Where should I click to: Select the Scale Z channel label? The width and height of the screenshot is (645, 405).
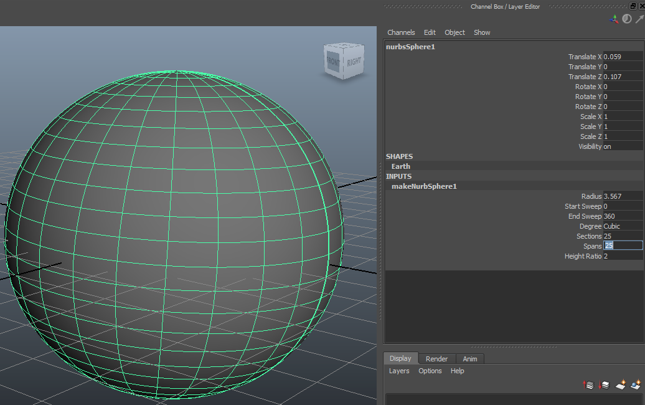591,136
